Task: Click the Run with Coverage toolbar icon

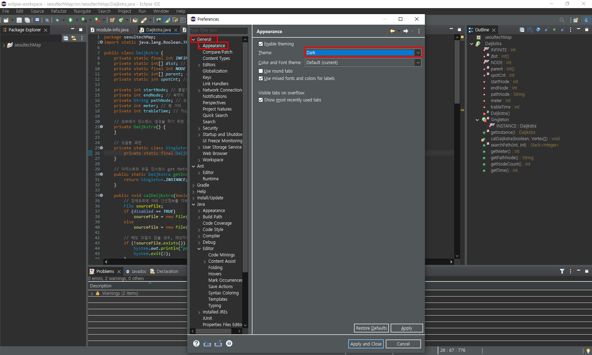Action: (84, 20)
